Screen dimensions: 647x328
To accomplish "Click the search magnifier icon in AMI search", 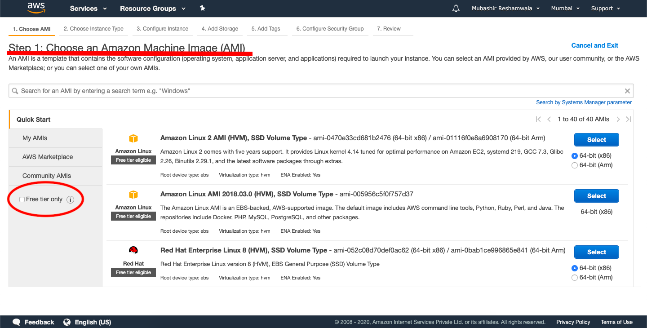I will point(15,91).
